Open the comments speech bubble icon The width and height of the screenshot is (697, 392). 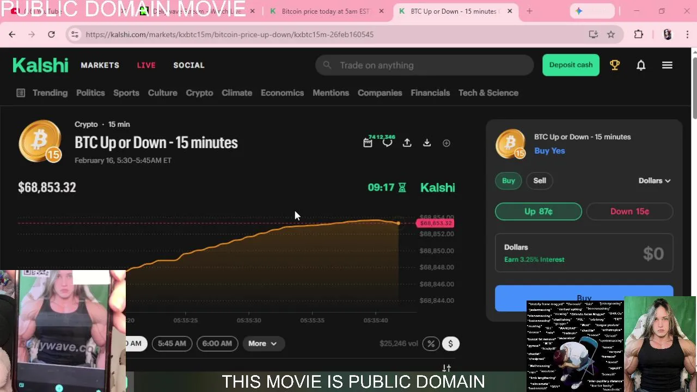[387, 143]
